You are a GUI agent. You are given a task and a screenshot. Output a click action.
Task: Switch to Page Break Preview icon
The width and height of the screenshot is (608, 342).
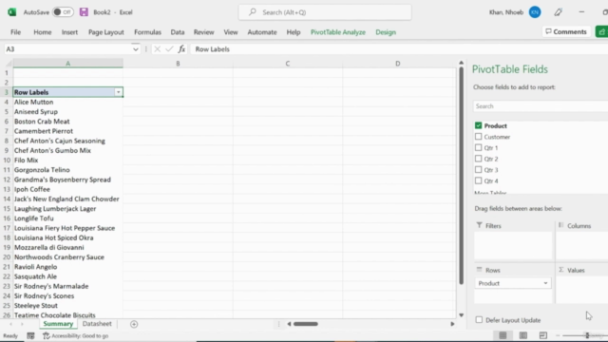[x=542, y=335]
